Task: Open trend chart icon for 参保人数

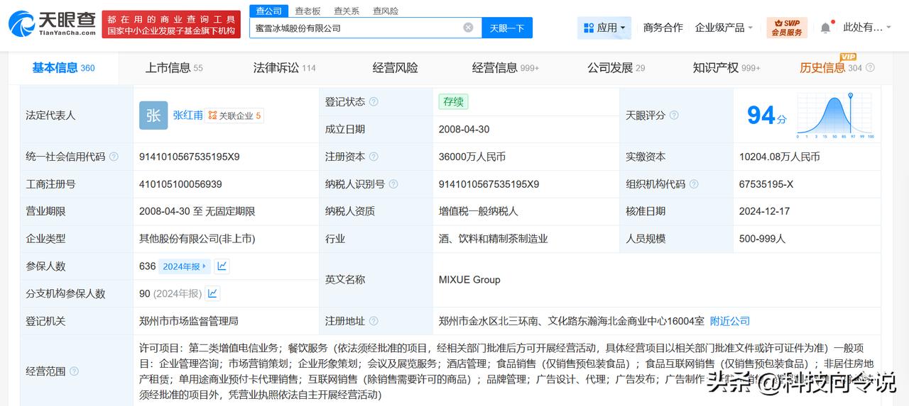Action: tap(222, 266)
